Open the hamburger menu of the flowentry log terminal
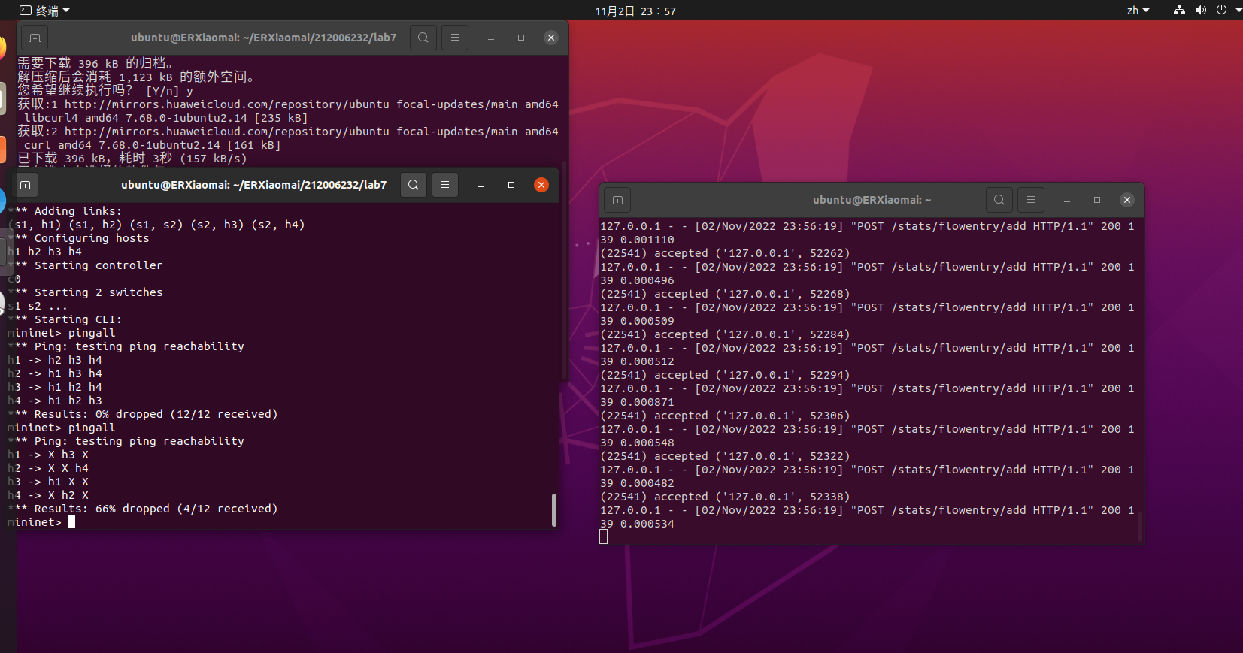Screen dimensions: 1243x653 click(x=1031, y=200)
